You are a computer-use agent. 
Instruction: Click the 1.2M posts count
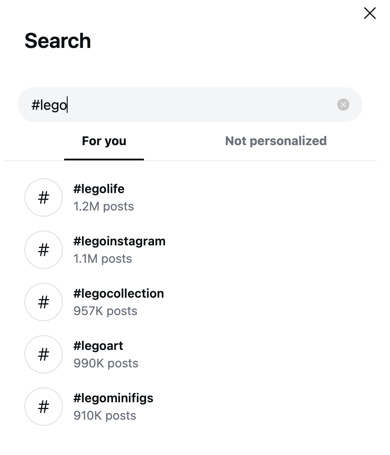point(103,206)
